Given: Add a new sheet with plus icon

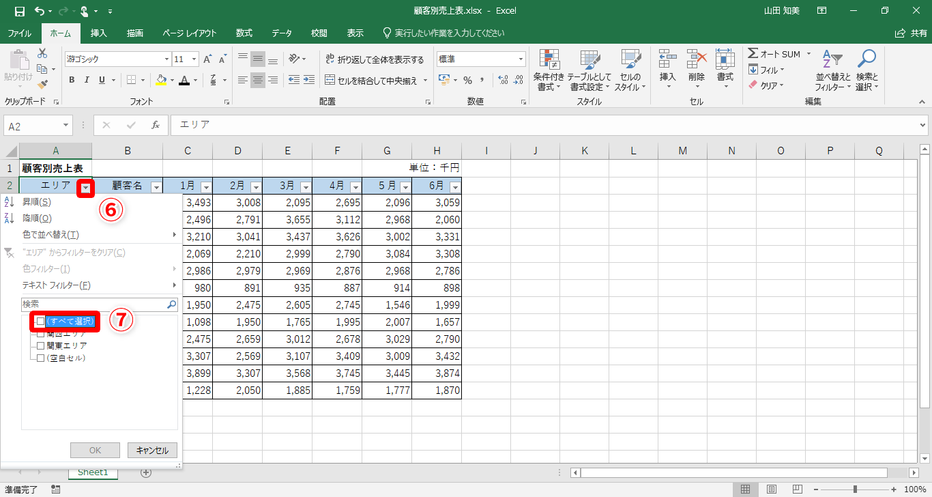Looking at the screenshot, I should click(145, 472).
